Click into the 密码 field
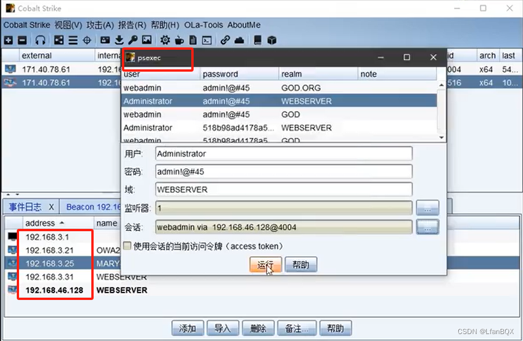The height and width of the screenshot is (341, 523). click(x=284, y=172)
